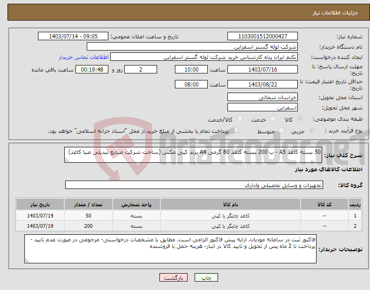Click کاغذ چاپگر یا کپی in row 2
Screen dimensions: 370x290
pyautogui.click(x=230, y=226)
